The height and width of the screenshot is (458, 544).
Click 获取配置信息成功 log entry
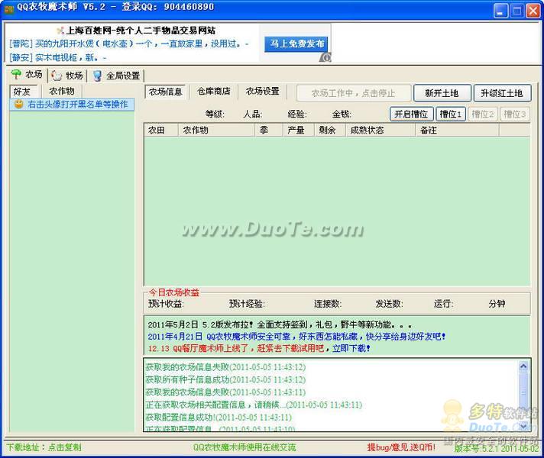coord(219,417)
